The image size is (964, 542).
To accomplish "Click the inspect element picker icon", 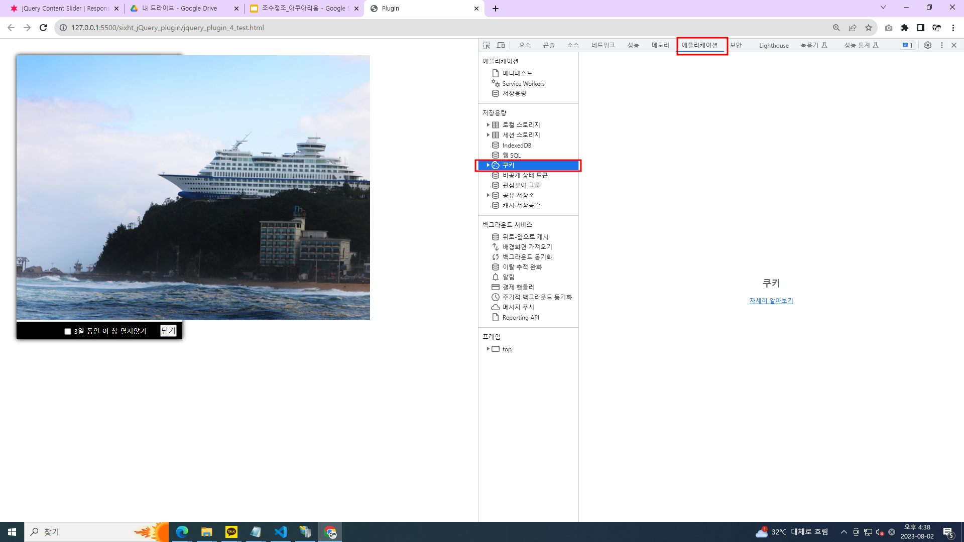I will (487, 45).
